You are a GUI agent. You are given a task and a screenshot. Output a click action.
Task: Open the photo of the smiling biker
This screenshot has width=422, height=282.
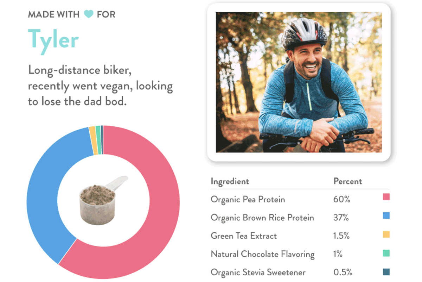(299, 82)
